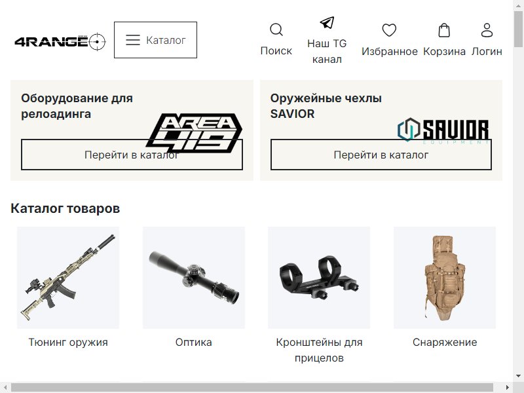Screen dimensions: 524x393
Task: Select the Тюнинг оружия rifle thumbnail
Action: pyautogui.click(x=68, y=277)
